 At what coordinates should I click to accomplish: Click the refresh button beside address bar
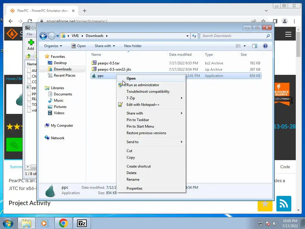194,36
